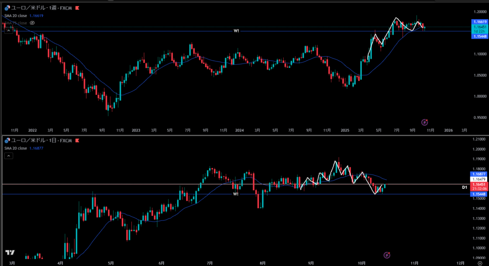The width and height of the screenshot is (489, 266).
Task: Click the 1.15448 price label on the weekly axis
Action: 479,36
